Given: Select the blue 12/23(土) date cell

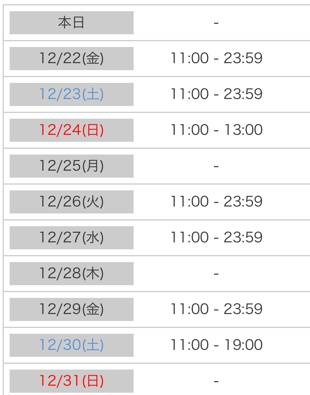Looking at the screenshot, I should pos(71,94).
